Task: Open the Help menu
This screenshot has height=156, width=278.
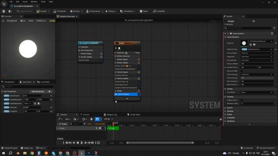Action: pyautogui.click(x=51, y=2)
